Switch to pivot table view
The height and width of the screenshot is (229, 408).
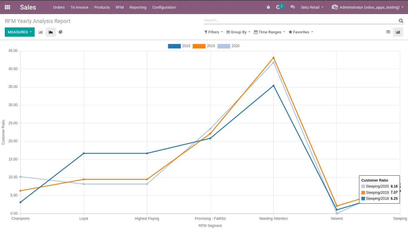(x=388, y=32)
